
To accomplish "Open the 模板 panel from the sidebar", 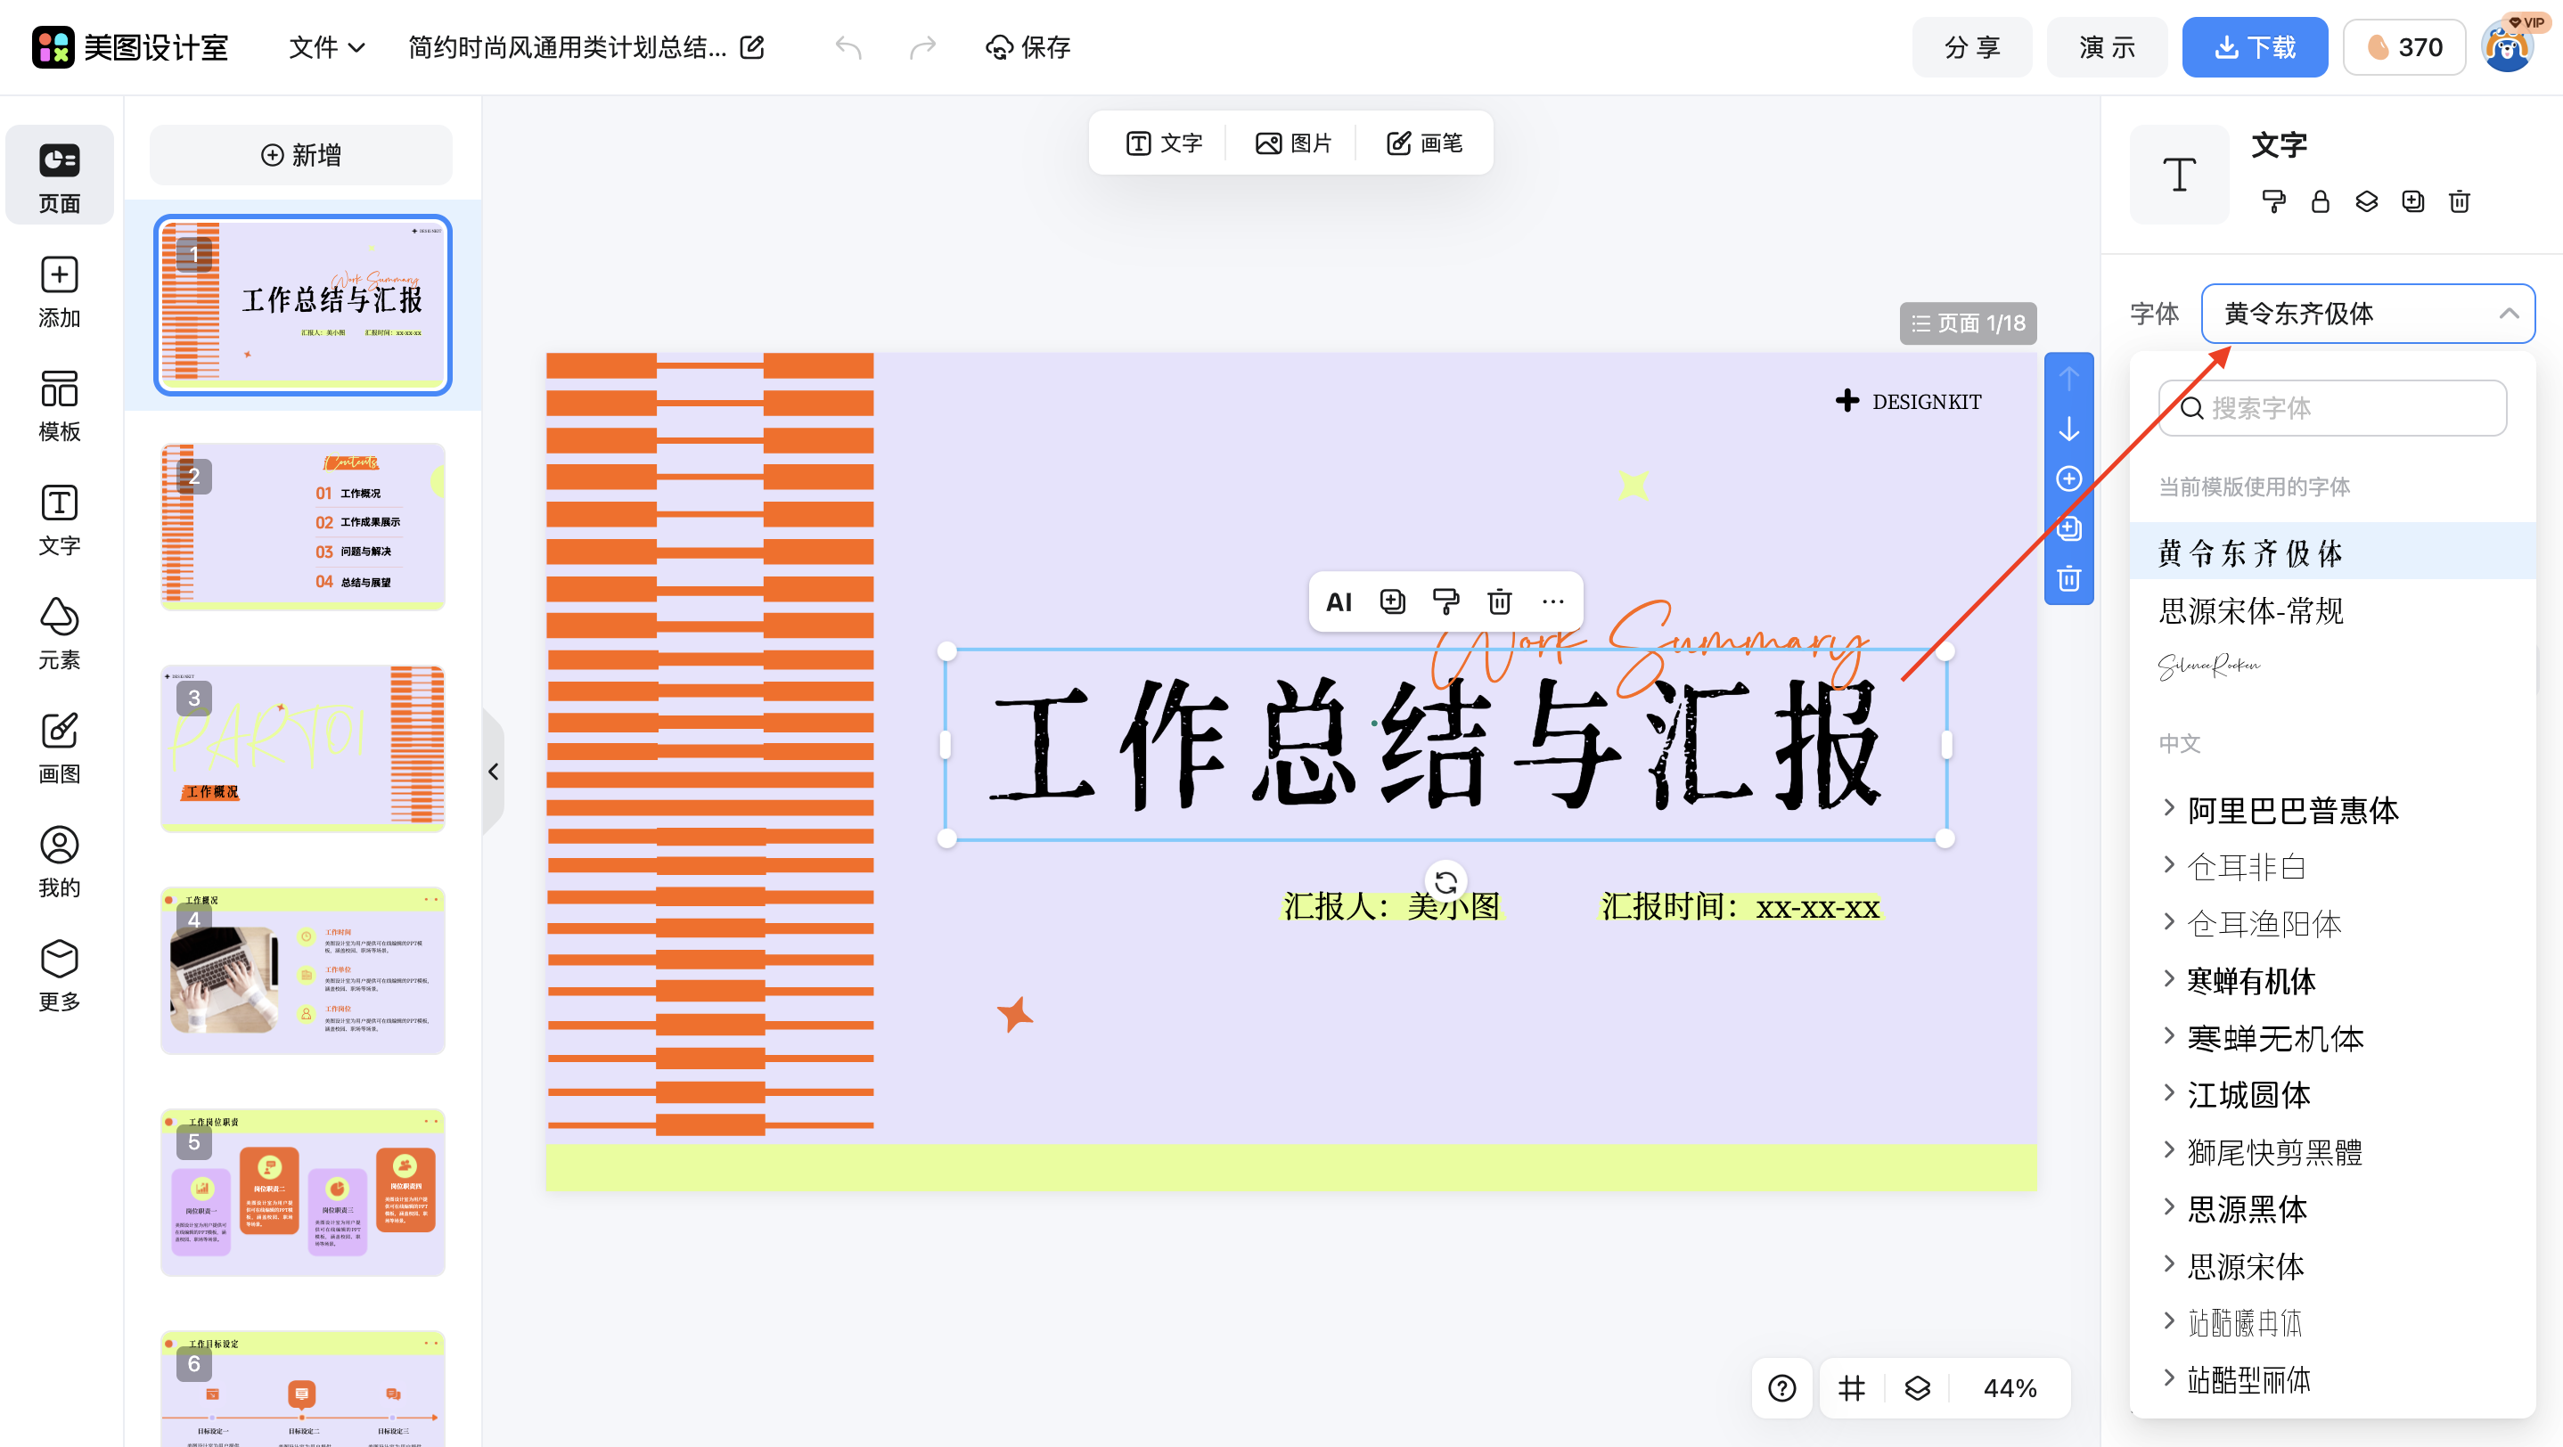I will 59,405.
